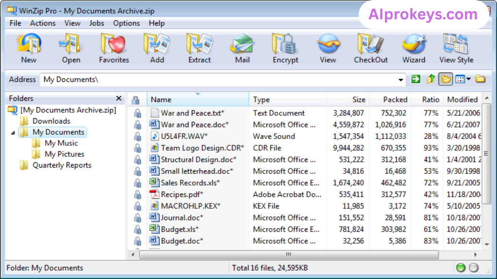Screen dimensions: 497x279
Task: Open the File menu
Action: pos(15,23)
